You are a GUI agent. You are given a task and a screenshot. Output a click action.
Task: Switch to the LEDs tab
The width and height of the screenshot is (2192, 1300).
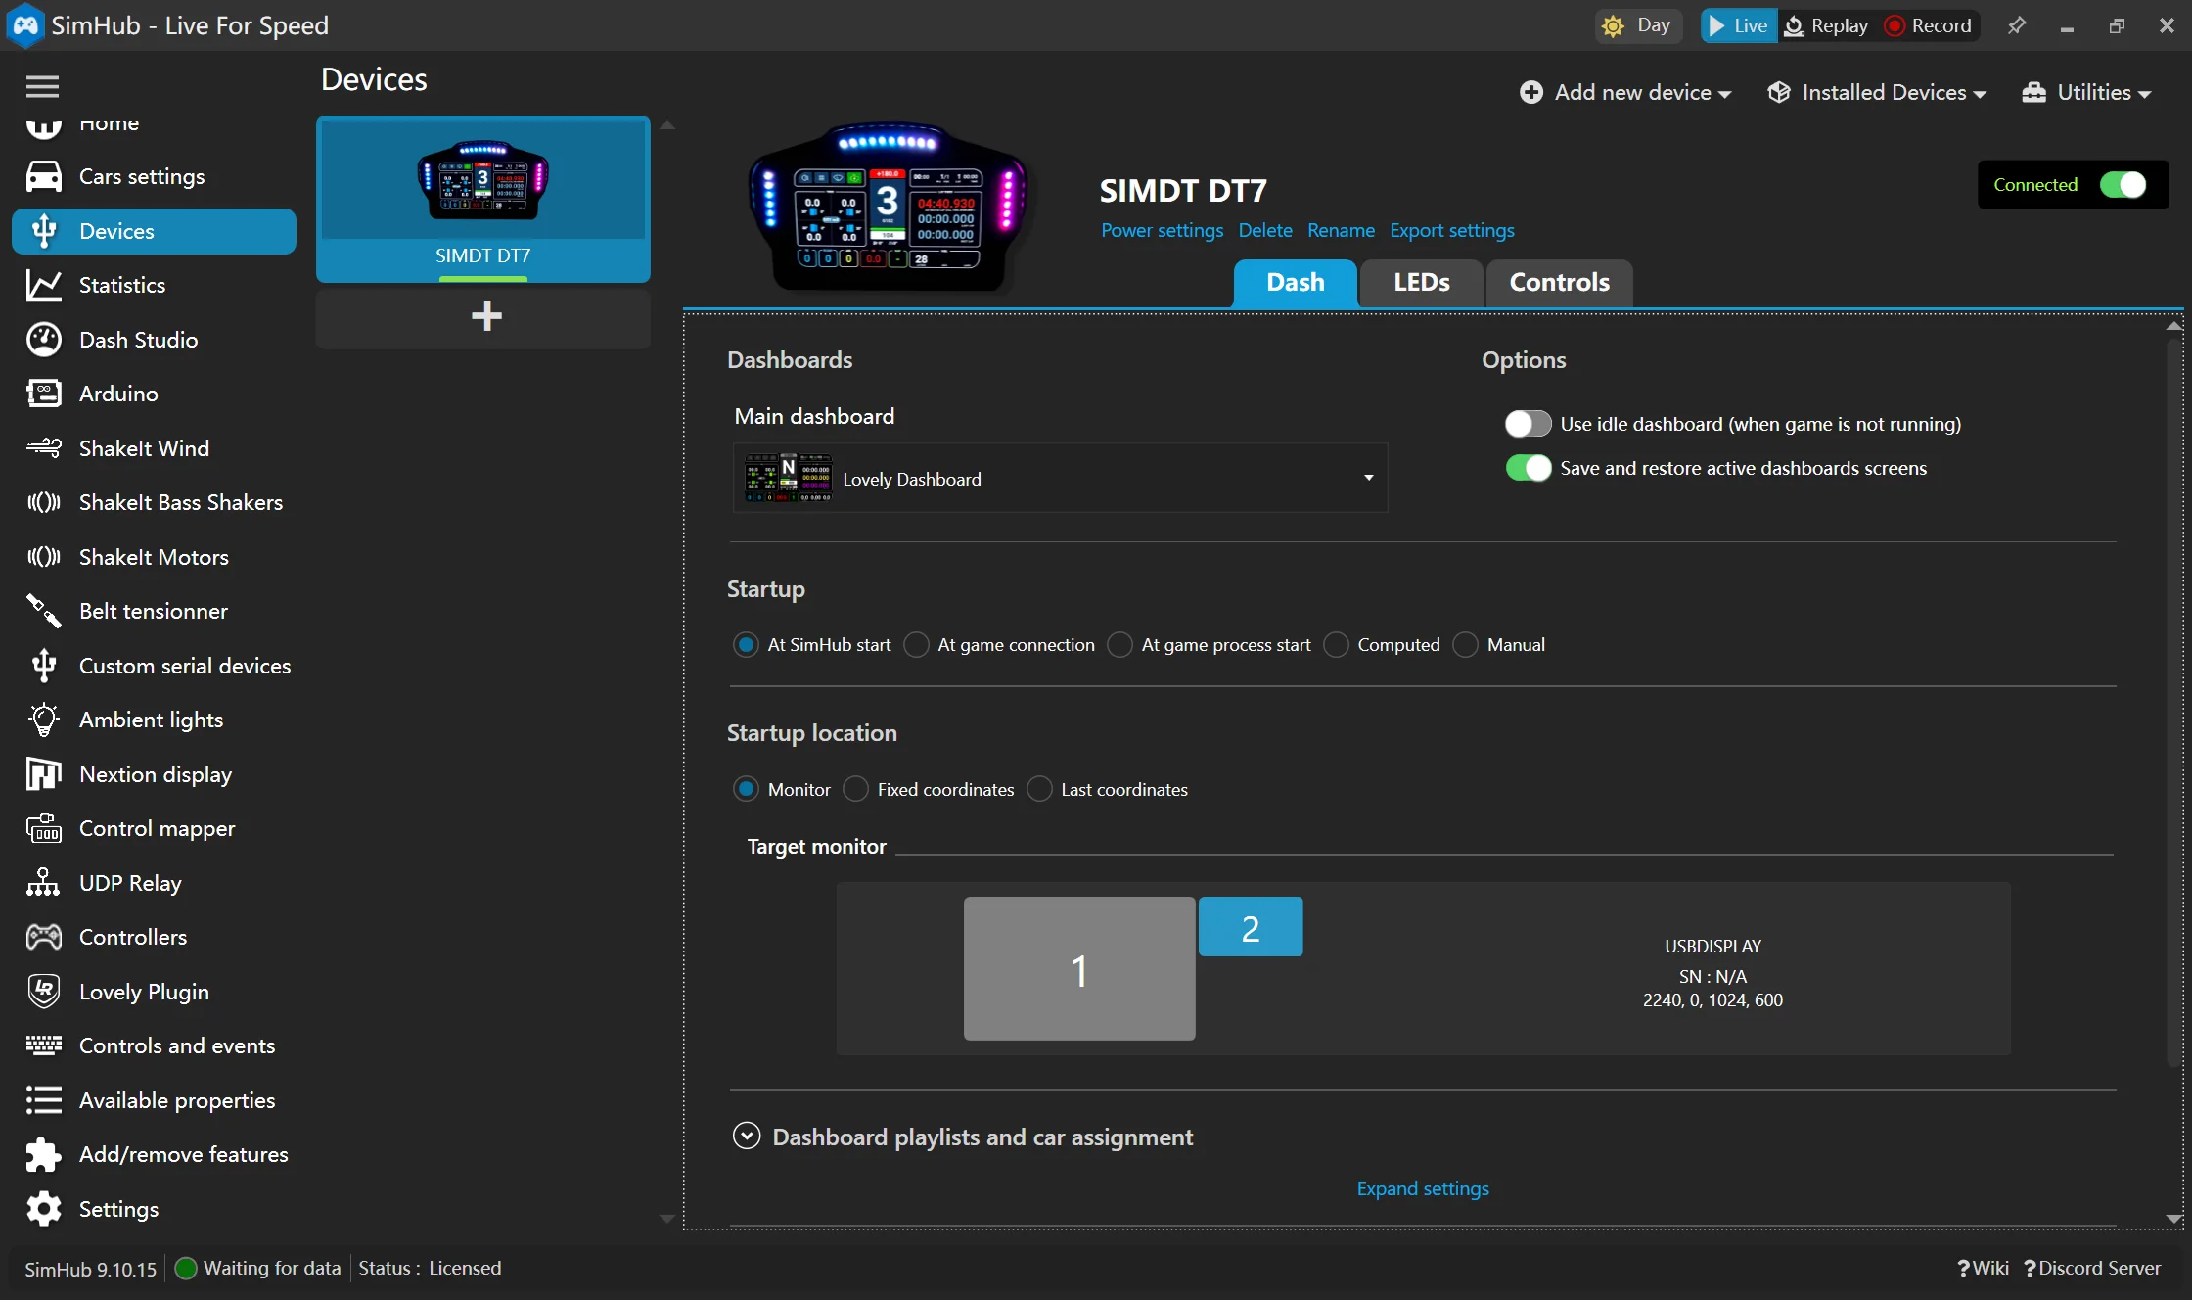click(x=1421, y=283)
